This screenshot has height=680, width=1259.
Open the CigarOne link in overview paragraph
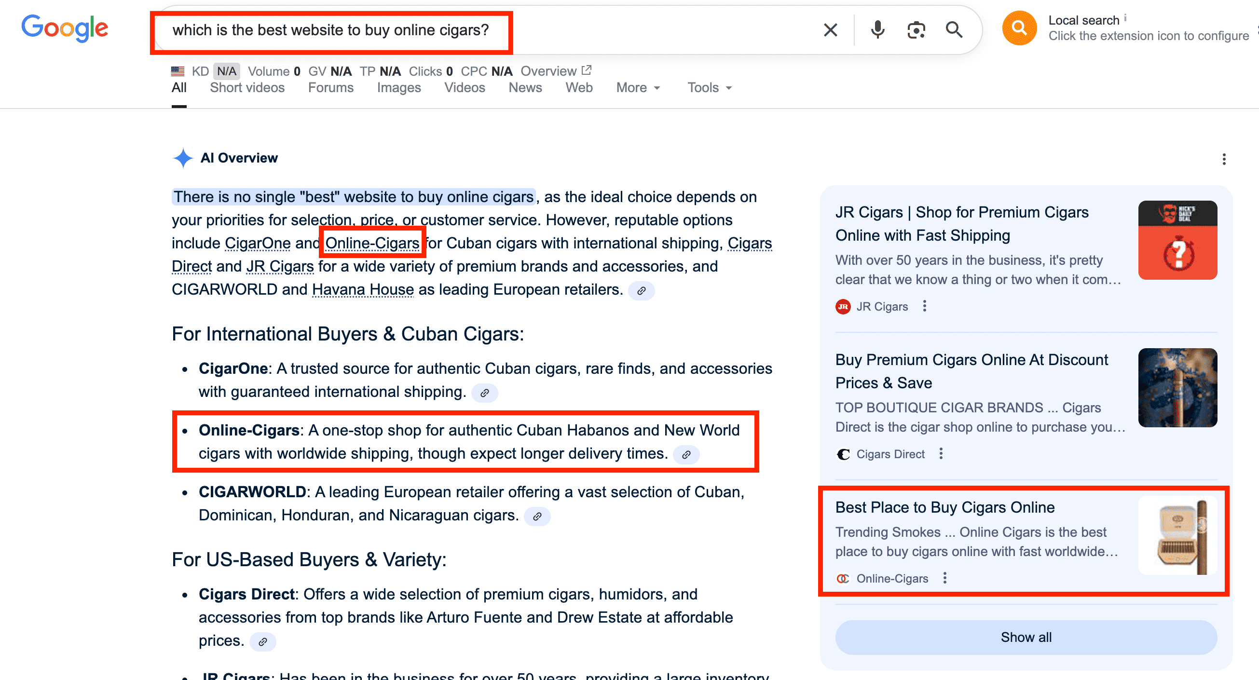pyautogui.click(x=258, y=243)
